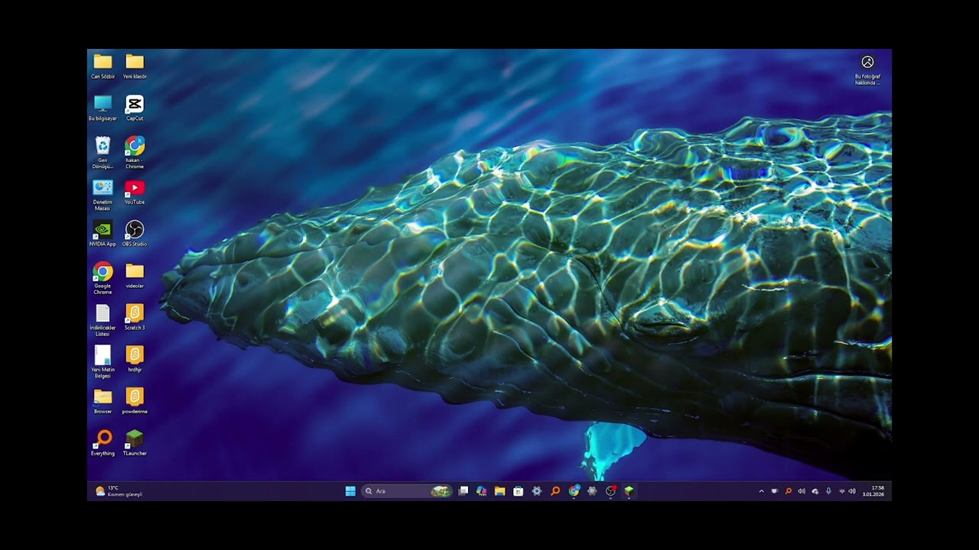Viewport: 979px width, 550px height.
Task: Click the gray gear app in taskbar
Action: point(592,491)
